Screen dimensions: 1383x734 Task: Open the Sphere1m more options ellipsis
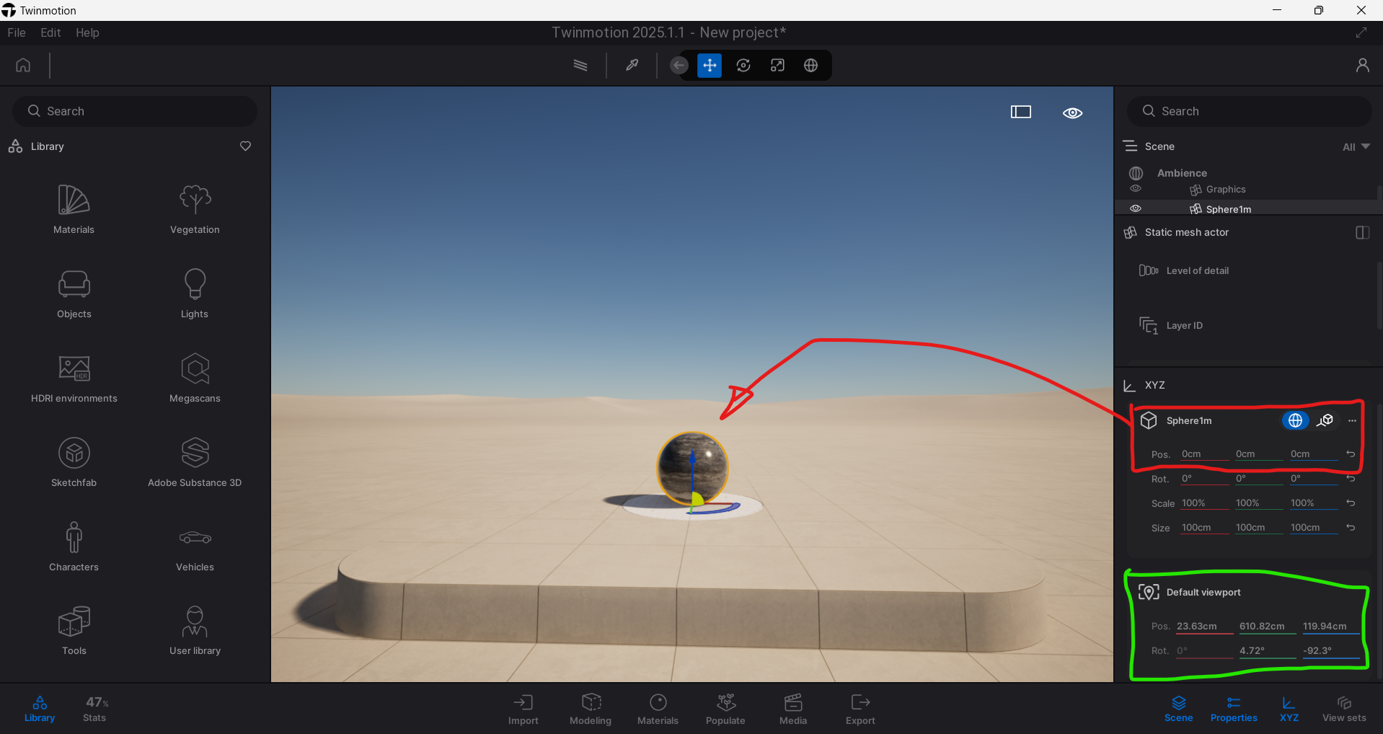(x=1352, y=420)
